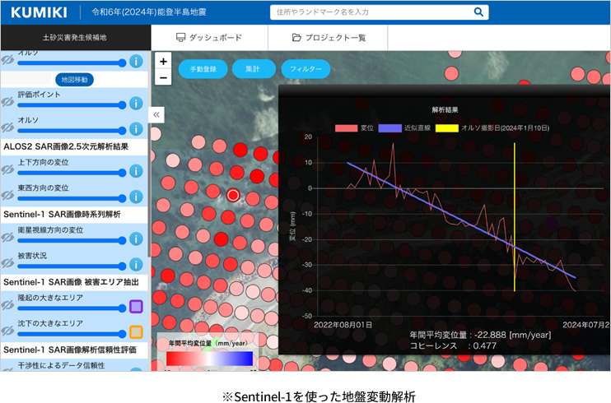Toggle visibility of 評価ポイント layer

coord(7,102)
